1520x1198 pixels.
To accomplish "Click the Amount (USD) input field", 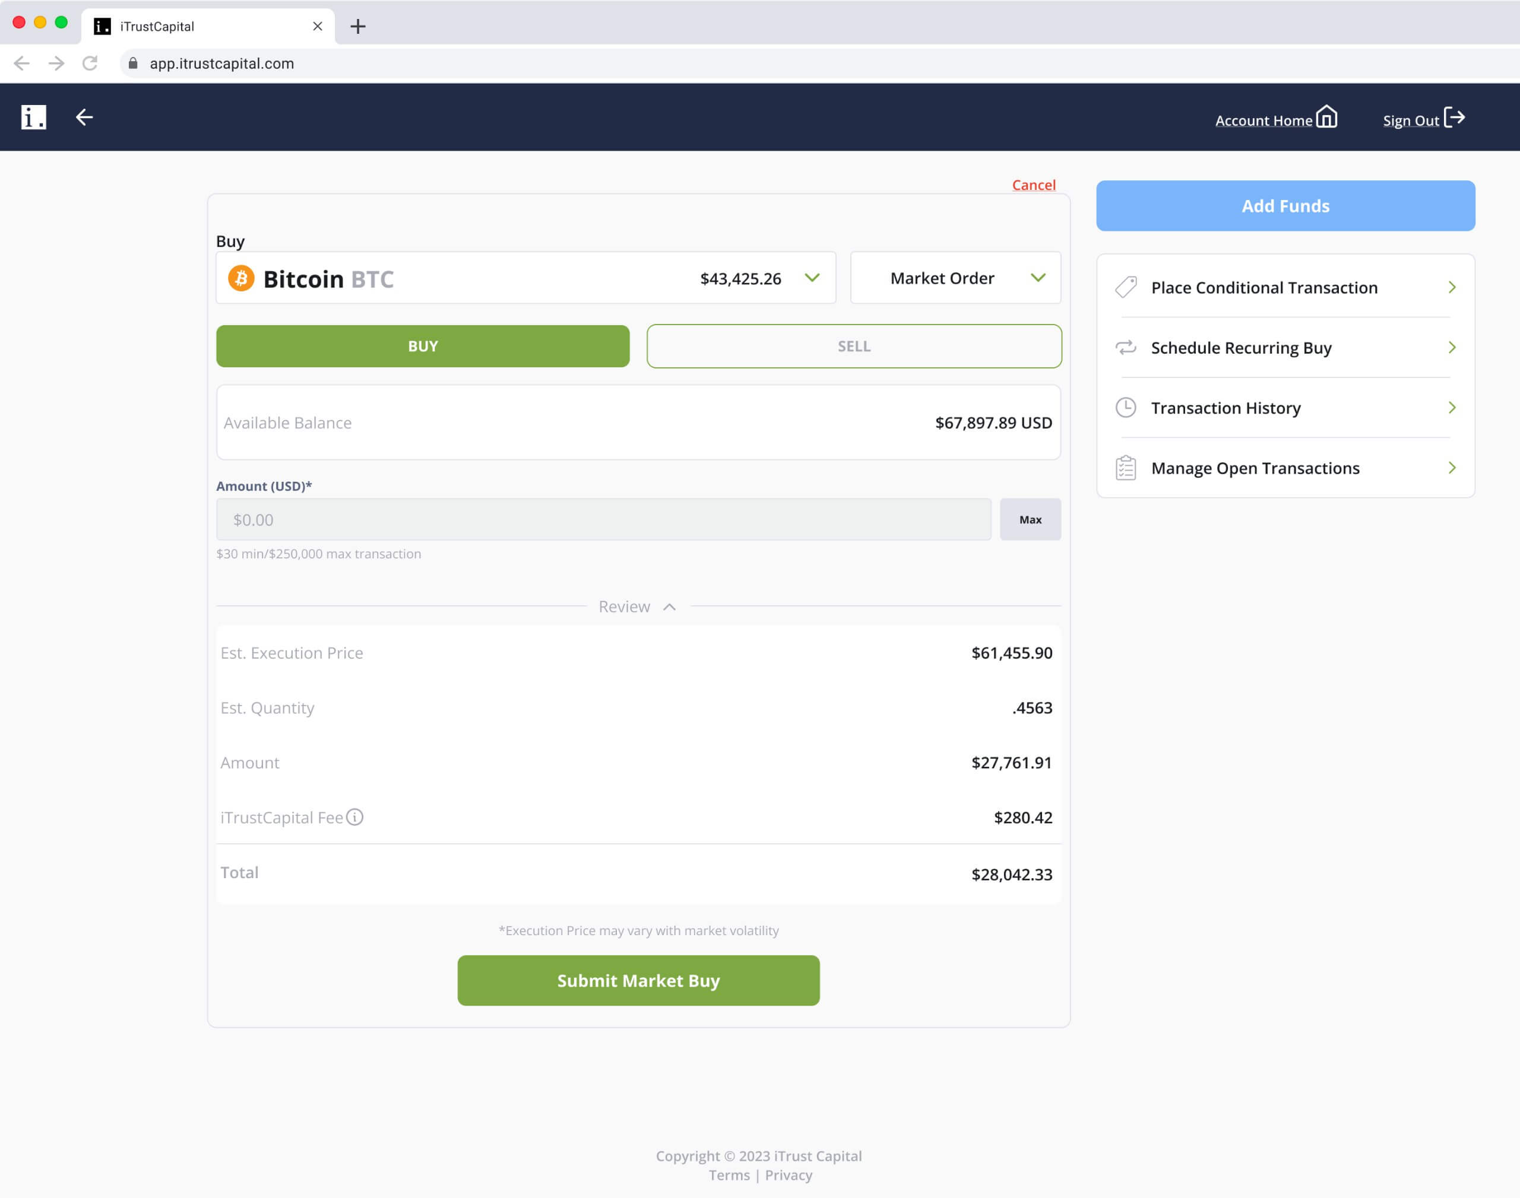I will 603,520.
